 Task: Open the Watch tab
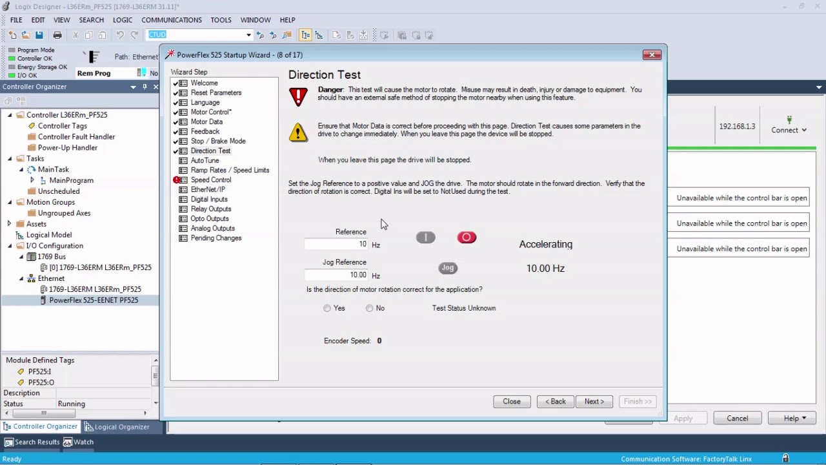79,442
